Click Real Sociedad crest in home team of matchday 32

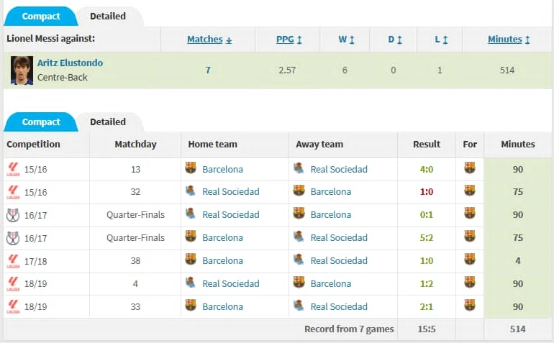point(191,191)
